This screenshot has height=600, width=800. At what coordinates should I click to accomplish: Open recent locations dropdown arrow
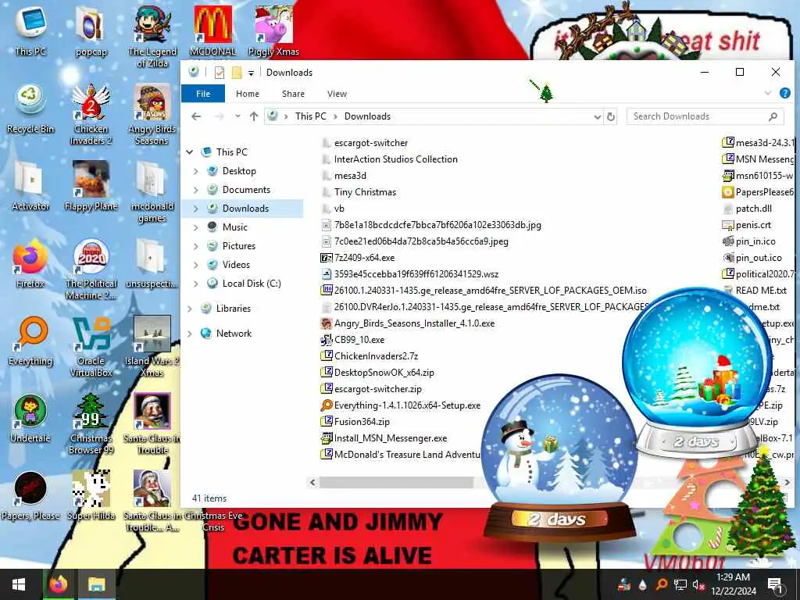237,116
